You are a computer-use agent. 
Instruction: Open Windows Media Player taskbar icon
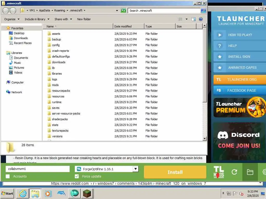click(48, 193)
